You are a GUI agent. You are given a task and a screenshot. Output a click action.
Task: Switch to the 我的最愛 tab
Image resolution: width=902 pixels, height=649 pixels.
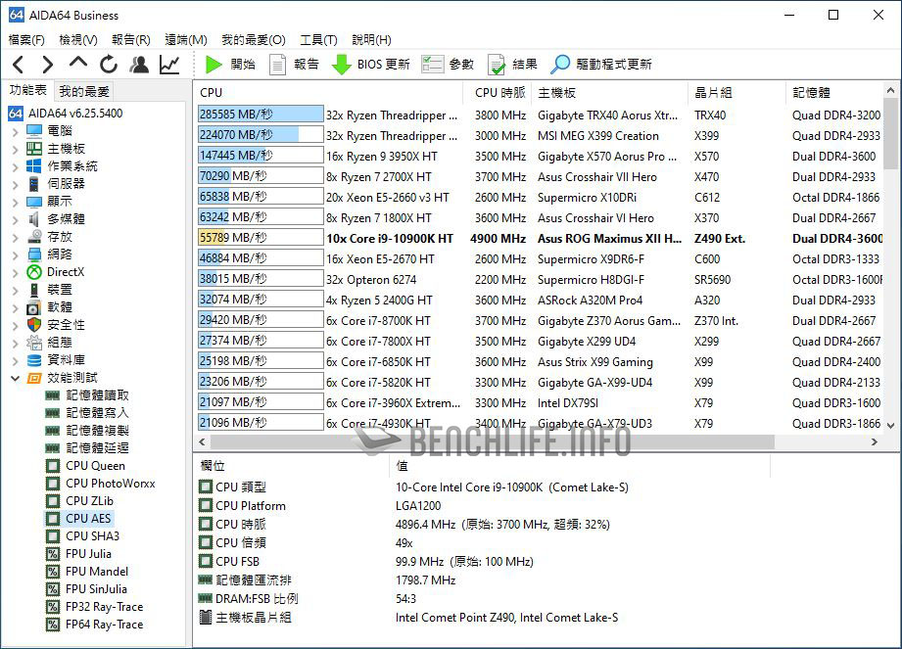coord(84,91)
